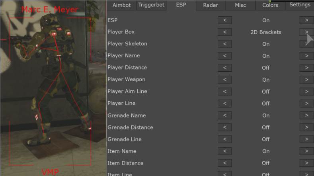Screen dimensions: 314x176
Task: Click the Item Name label
Action: [x=122, y=151]
